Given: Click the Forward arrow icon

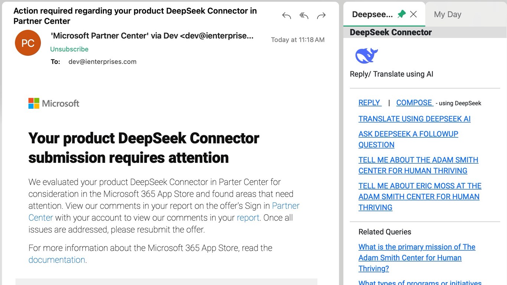Looking at the screenshot, I should click(x=321, y=16).
